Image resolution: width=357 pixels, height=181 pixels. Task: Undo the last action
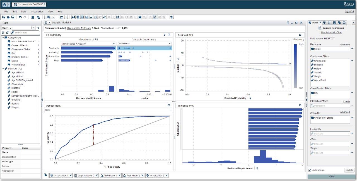pyautogui.click(x=20, y=17)
